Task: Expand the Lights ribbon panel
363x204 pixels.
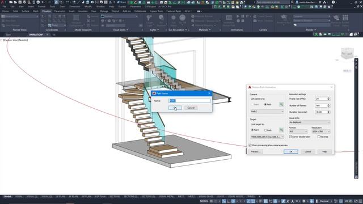Action: (x=154, y=30)
